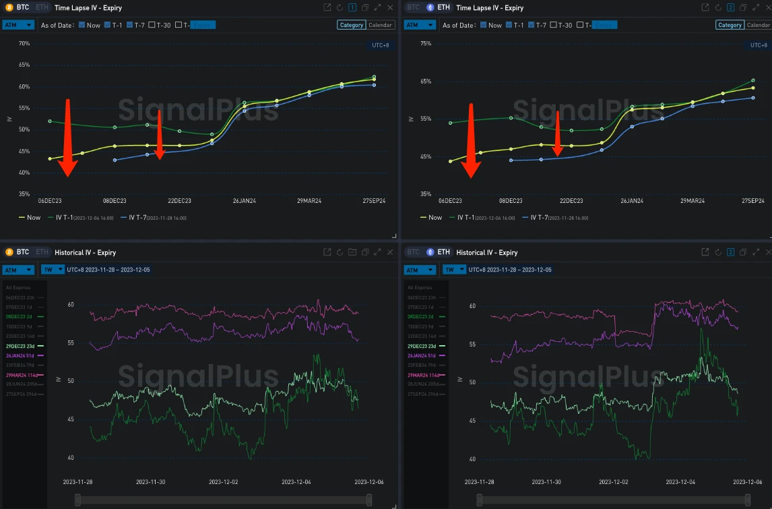Click export icon in ETH Historical IV panel
The height and width of the screenshot is (509, 772).
705,252
